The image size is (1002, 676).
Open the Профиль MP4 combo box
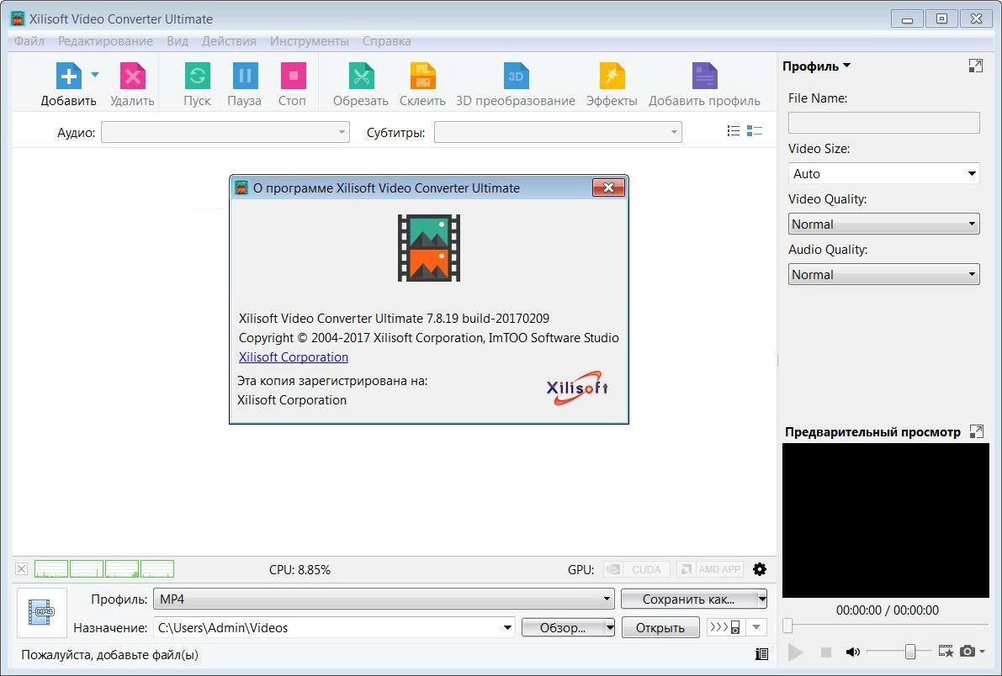(384, 599)
